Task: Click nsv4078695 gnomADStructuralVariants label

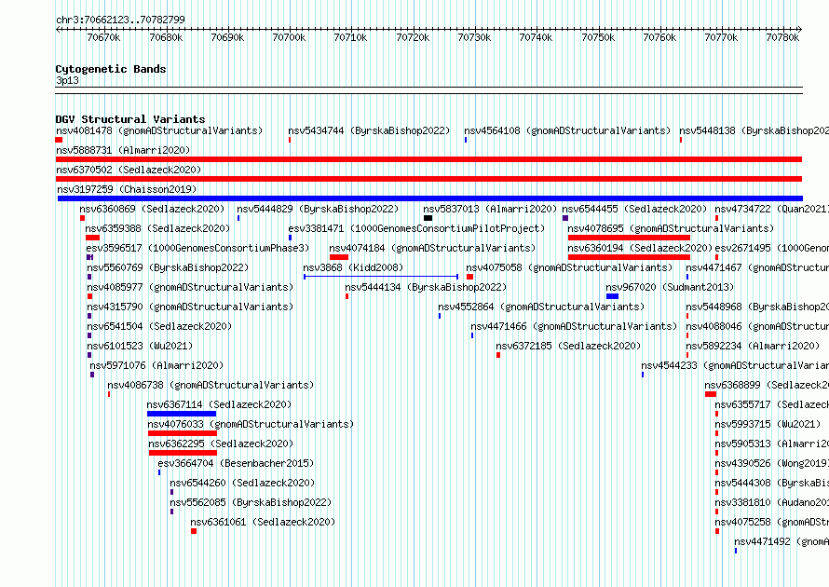Action: (x=671, y=228)
